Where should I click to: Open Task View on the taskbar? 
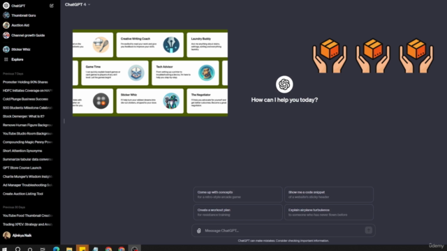43,249
